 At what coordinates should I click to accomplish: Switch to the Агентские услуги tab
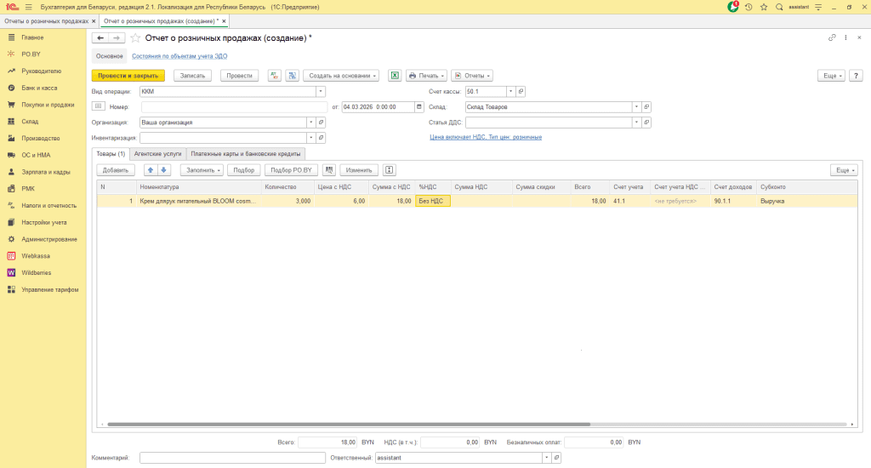click(157, 154)
